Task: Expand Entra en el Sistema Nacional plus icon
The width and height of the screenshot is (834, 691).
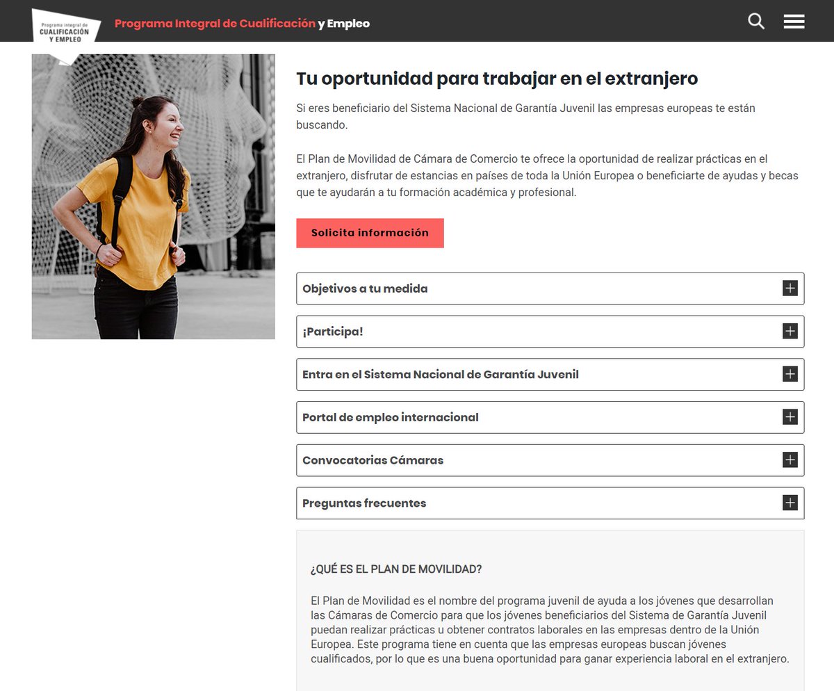Action: pyautogui.click(x=790, y=374)
